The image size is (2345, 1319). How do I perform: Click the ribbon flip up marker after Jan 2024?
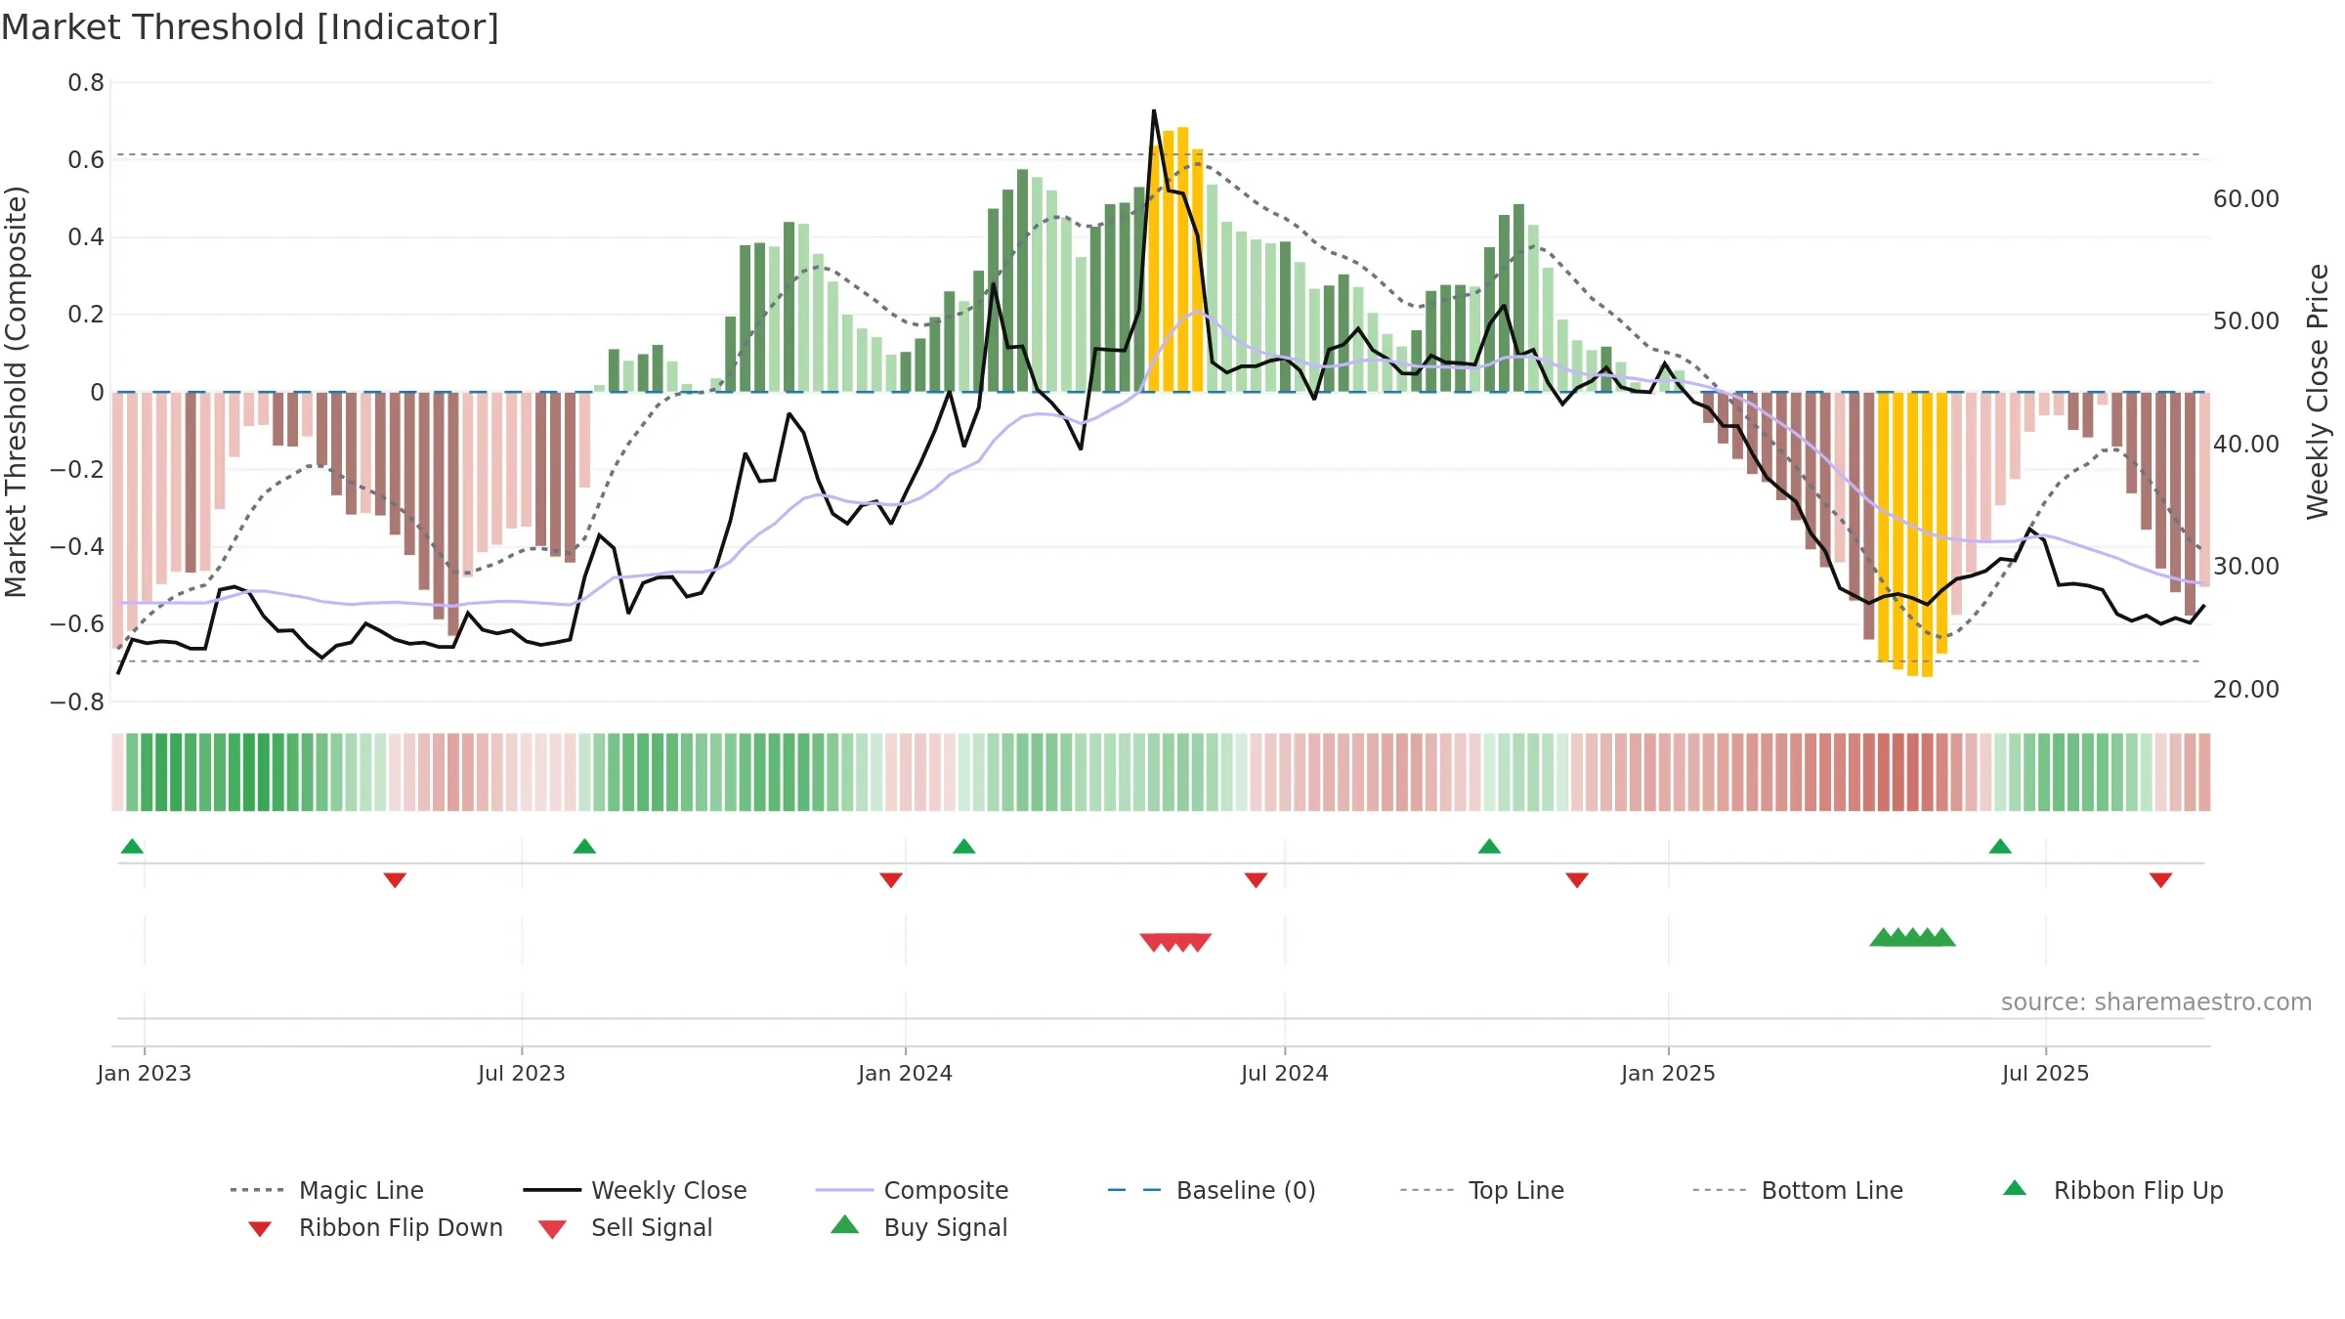tap(964, 846)
